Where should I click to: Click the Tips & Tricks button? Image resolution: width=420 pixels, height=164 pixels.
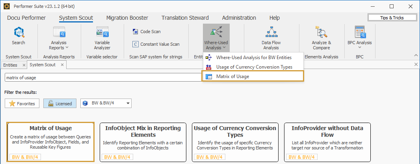[x=392, y=18]
